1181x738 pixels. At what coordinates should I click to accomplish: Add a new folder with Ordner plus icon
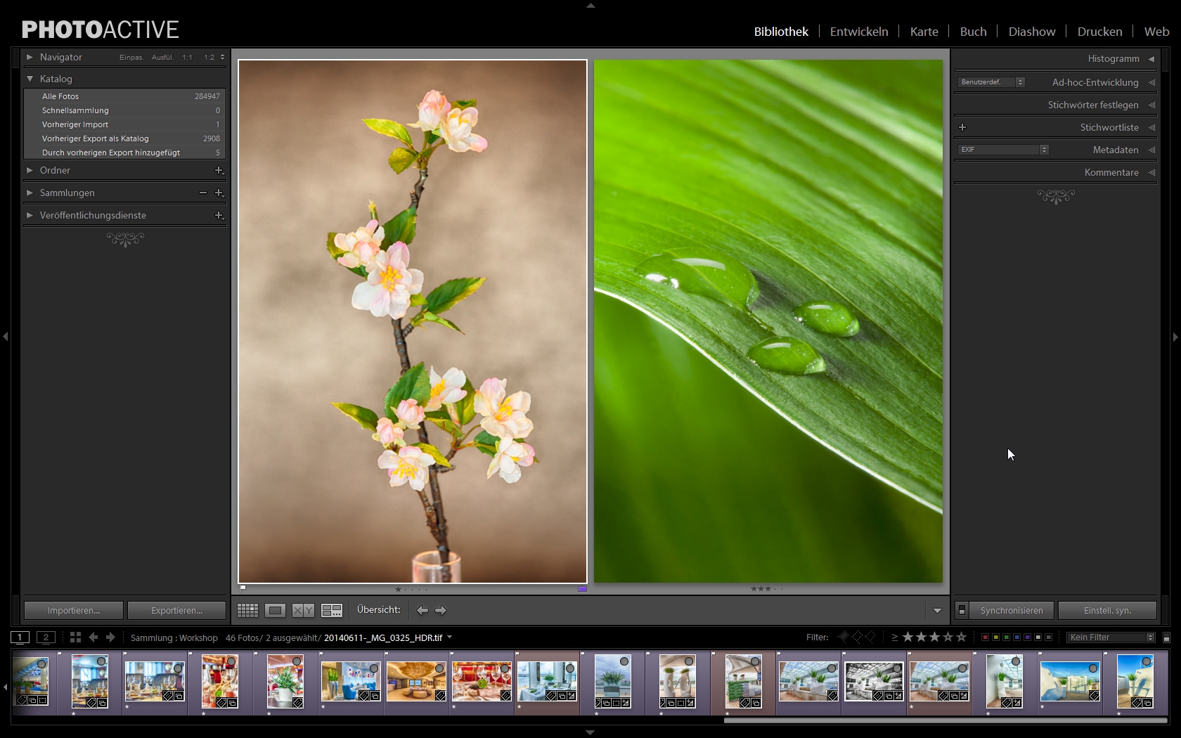(219, 171)
